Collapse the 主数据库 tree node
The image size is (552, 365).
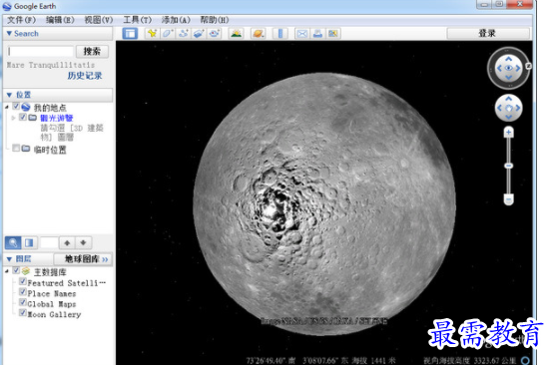(x=7, y=271)
